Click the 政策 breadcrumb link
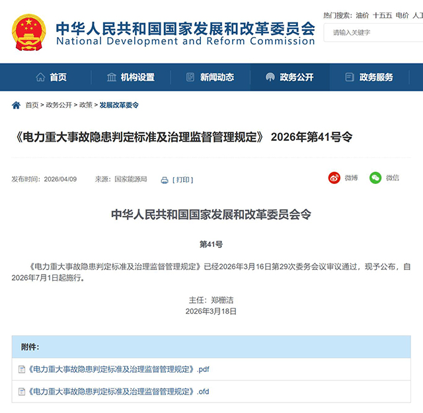Image resolution: width=423 pixels, height=413 pixels. tap(86, 105)
